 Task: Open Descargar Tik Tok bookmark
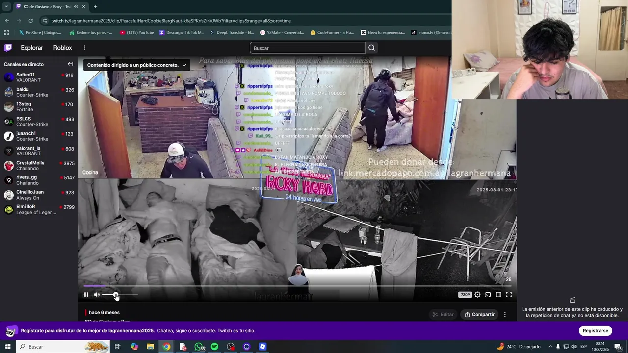point(182,33)
